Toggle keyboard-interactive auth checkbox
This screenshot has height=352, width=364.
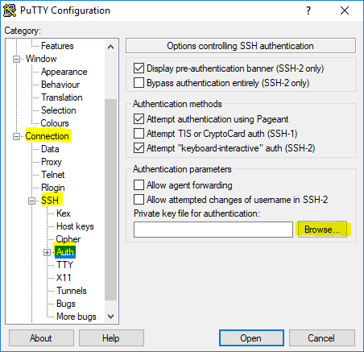(139, 148)
